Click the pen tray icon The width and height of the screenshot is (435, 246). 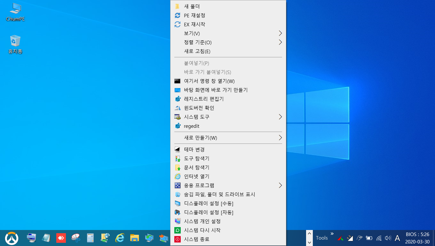click(360, 238)
